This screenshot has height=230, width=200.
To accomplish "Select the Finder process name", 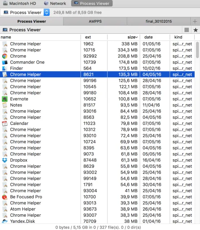I will click(17, 68).
